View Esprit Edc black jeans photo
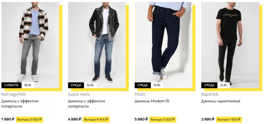Screen dimensions: 264x124 tap(230, 45)
